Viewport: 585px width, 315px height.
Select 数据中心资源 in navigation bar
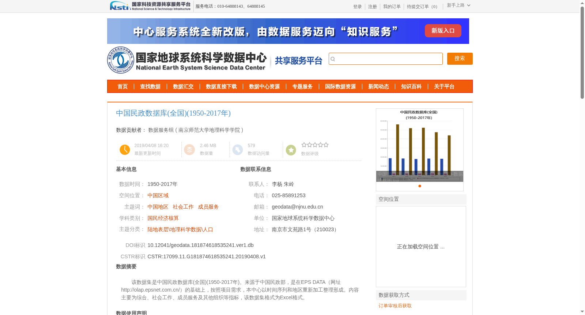click(264, 87)
